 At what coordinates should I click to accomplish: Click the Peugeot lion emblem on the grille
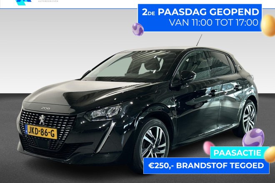point(42,120)
